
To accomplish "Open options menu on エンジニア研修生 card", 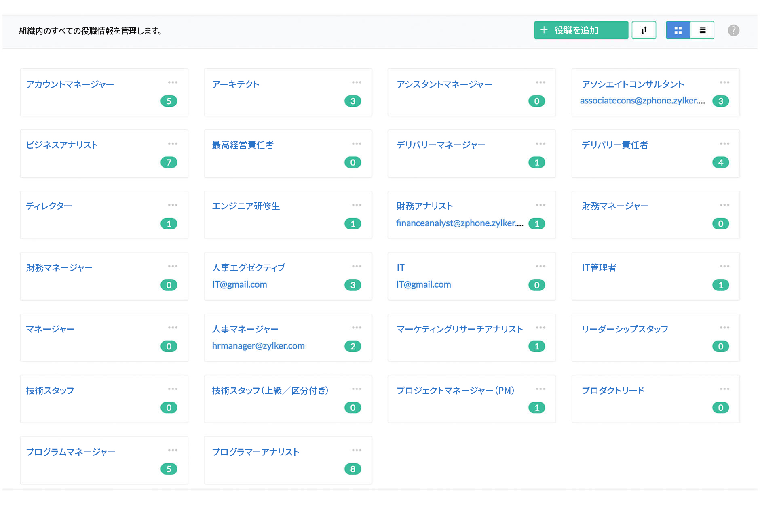I will (x=357, y=205).
